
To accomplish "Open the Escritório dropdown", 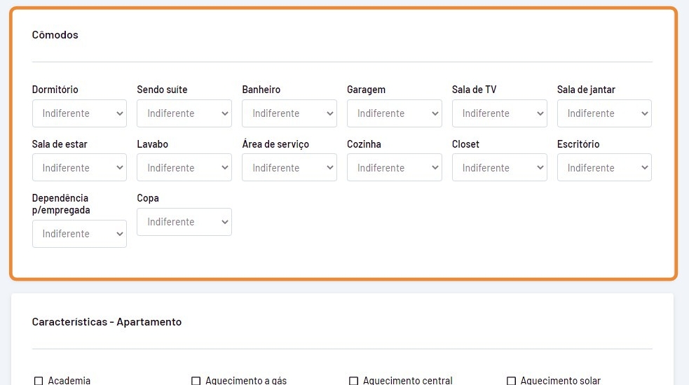I will (x=604, y=168).
